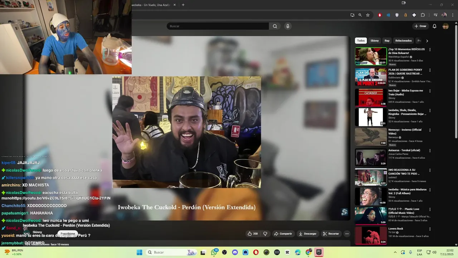Click the tray microphone icon
458x258 pixels.
click(410, 252)
